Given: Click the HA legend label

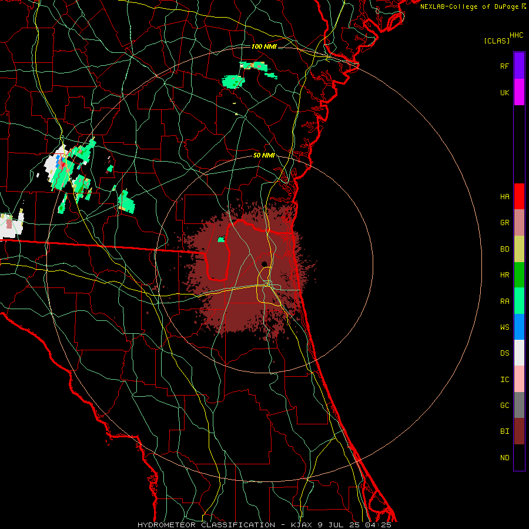Looking at the screenshot, I should point(504,196).
